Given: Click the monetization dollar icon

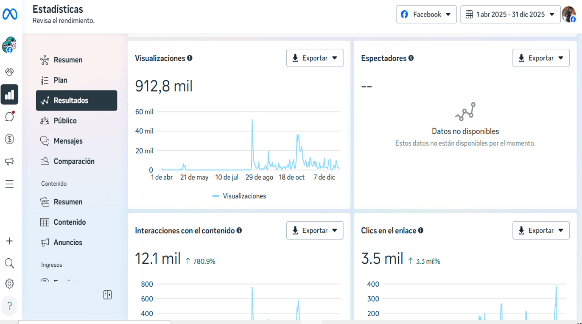Looking at the screenshot, I should click(x=9, y=139).
